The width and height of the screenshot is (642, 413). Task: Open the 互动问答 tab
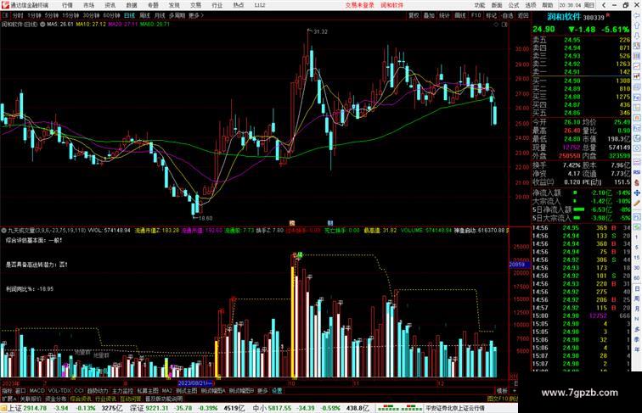pos(131,399)
